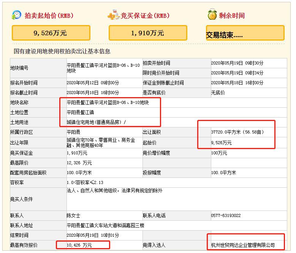296x253 pixels.
Task: Click the 平阳县鳌江镇平河片蓝田B-06、B-10地块 name value
Action: tap(108, 102)
